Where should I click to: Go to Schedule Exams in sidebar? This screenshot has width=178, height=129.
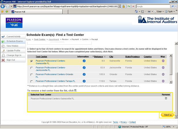click(14, 41)
